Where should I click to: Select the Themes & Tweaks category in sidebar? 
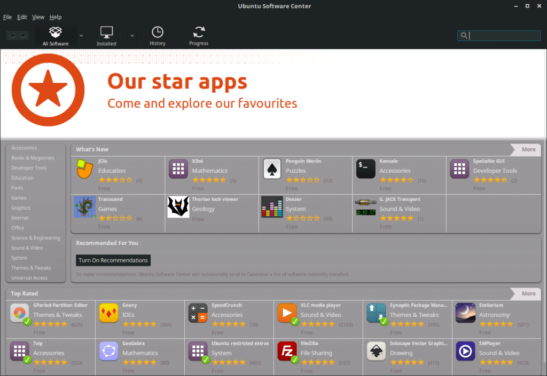(31, 268)
